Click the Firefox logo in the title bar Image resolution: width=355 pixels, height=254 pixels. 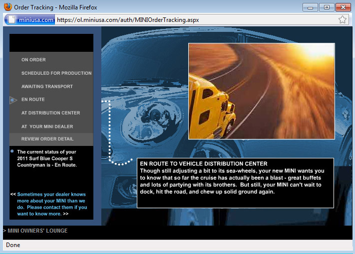coord(8,7)
